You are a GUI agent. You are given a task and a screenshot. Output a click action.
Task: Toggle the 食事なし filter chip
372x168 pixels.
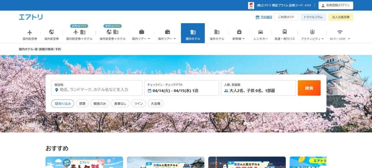pyautogui.click(x=120, y=104)
